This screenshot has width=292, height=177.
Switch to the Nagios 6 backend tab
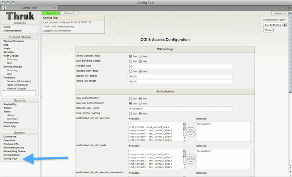pyautogui.click(x=51, y=13)
